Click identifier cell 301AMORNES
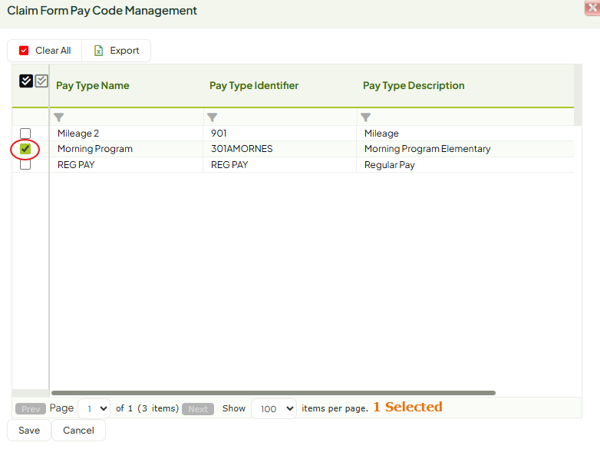The image size is (600, 449). tap(280, 149)
